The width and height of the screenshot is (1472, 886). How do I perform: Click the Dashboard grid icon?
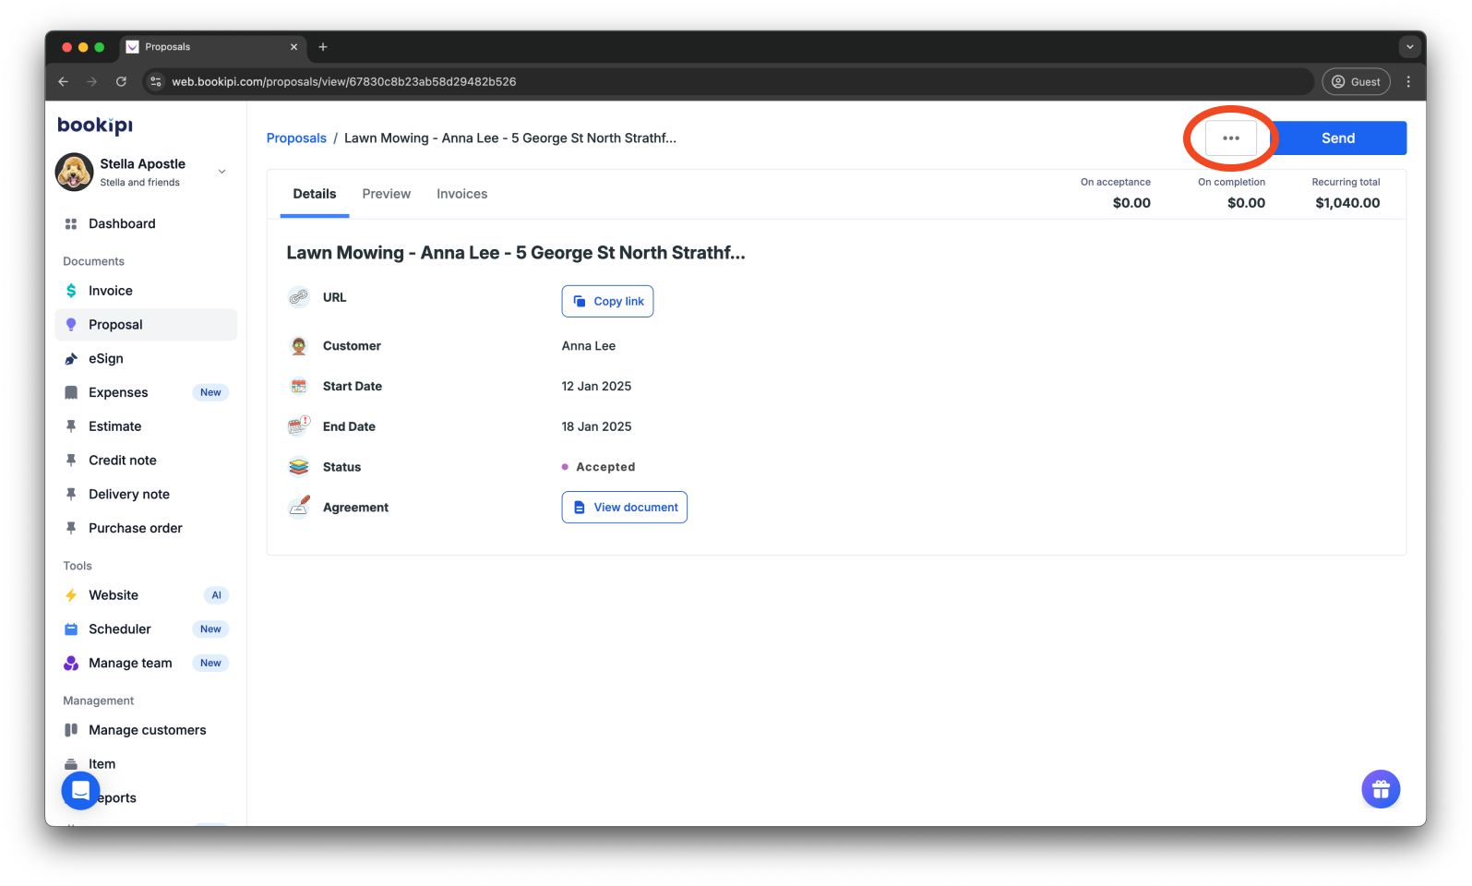[x=71, y=223]
